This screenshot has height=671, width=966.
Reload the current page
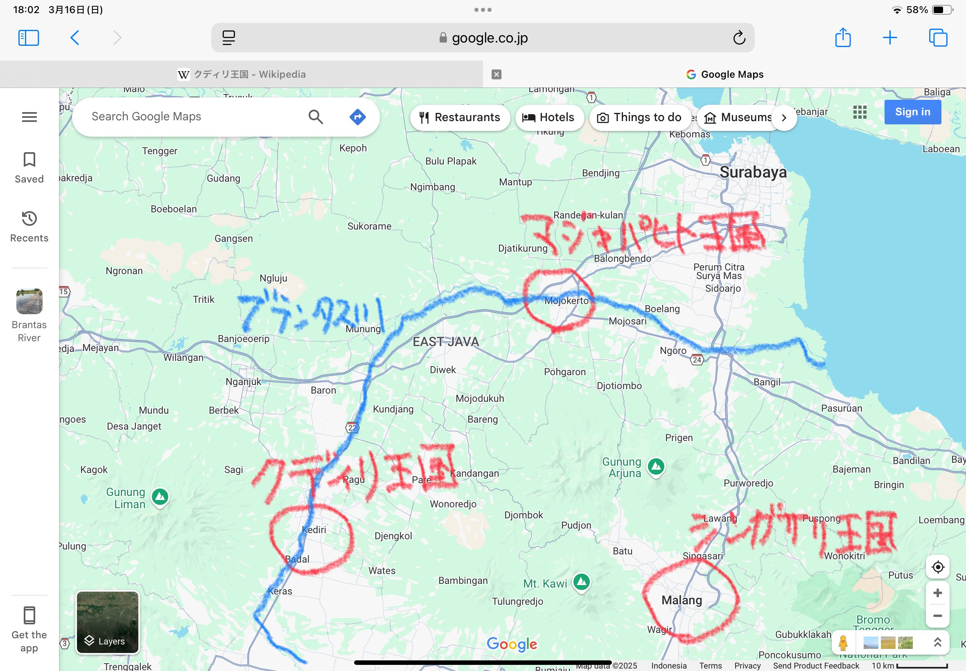click(x=739, y=38)
